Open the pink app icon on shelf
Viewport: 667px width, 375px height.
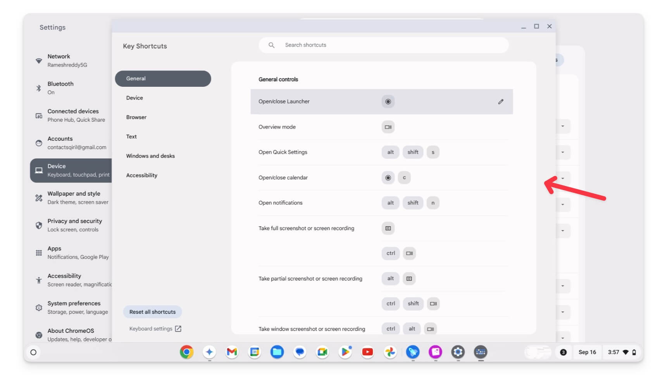(x=435, y=352)
